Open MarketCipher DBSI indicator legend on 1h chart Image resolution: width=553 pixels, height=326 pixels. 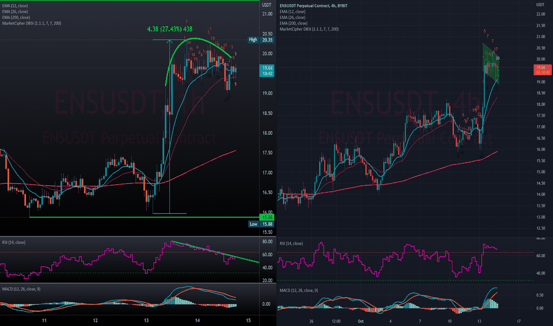(31, 23)
